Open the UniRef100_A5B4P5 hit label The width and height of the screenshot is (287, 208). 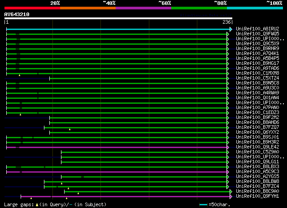pyautogui.click(x=257, y=58)
